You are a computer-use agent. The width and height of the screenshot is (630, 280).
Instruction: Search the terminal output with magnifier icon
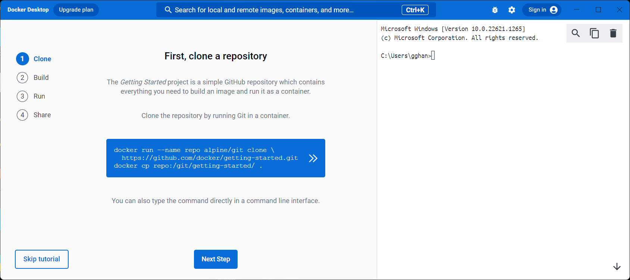(x=576, y=33)
